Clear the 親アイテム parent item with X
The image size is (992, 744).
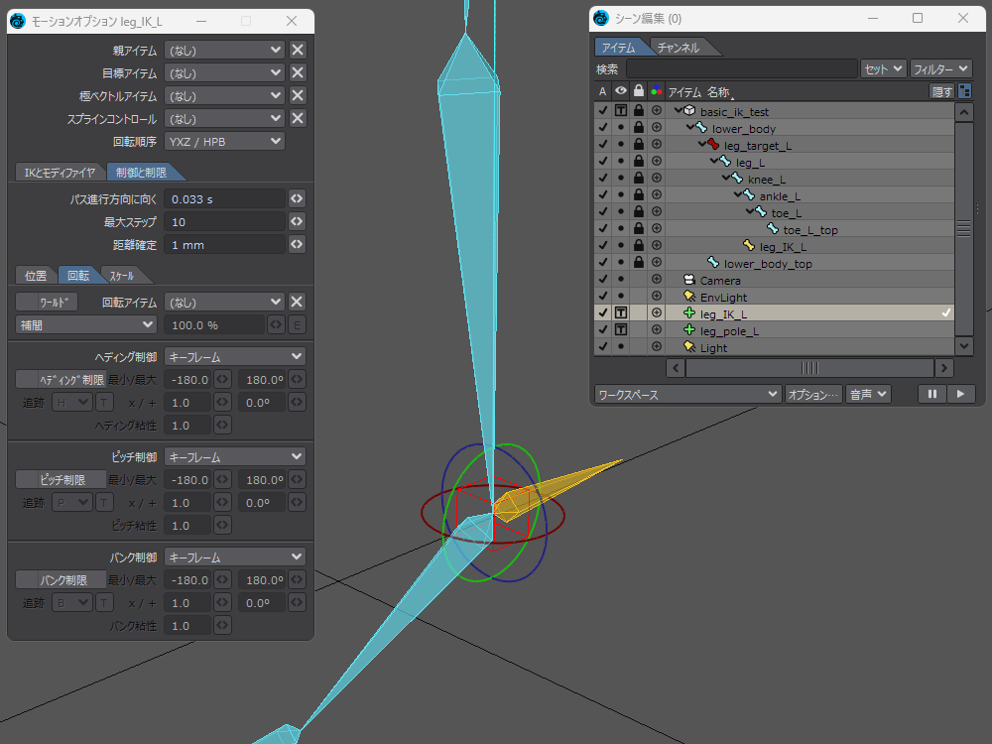[298, 50]
